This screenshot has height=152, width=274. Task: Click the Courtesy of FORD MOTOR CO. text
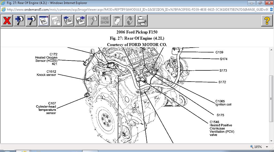pyautogui.click(x=137, y=45)
